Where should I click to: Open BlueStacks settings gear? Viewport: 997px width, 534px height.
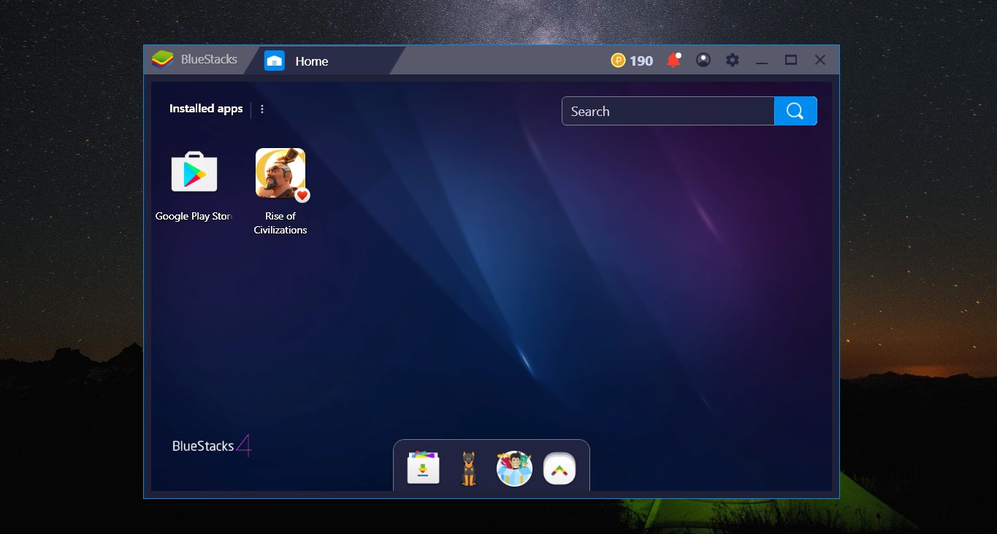tap(733, 61)
